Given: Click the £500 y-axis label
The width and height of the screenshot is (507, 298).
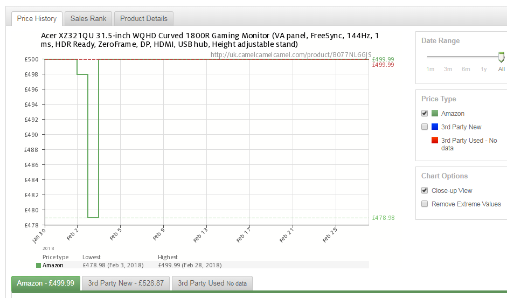Looking at the screenshot, I should (31, 59).
